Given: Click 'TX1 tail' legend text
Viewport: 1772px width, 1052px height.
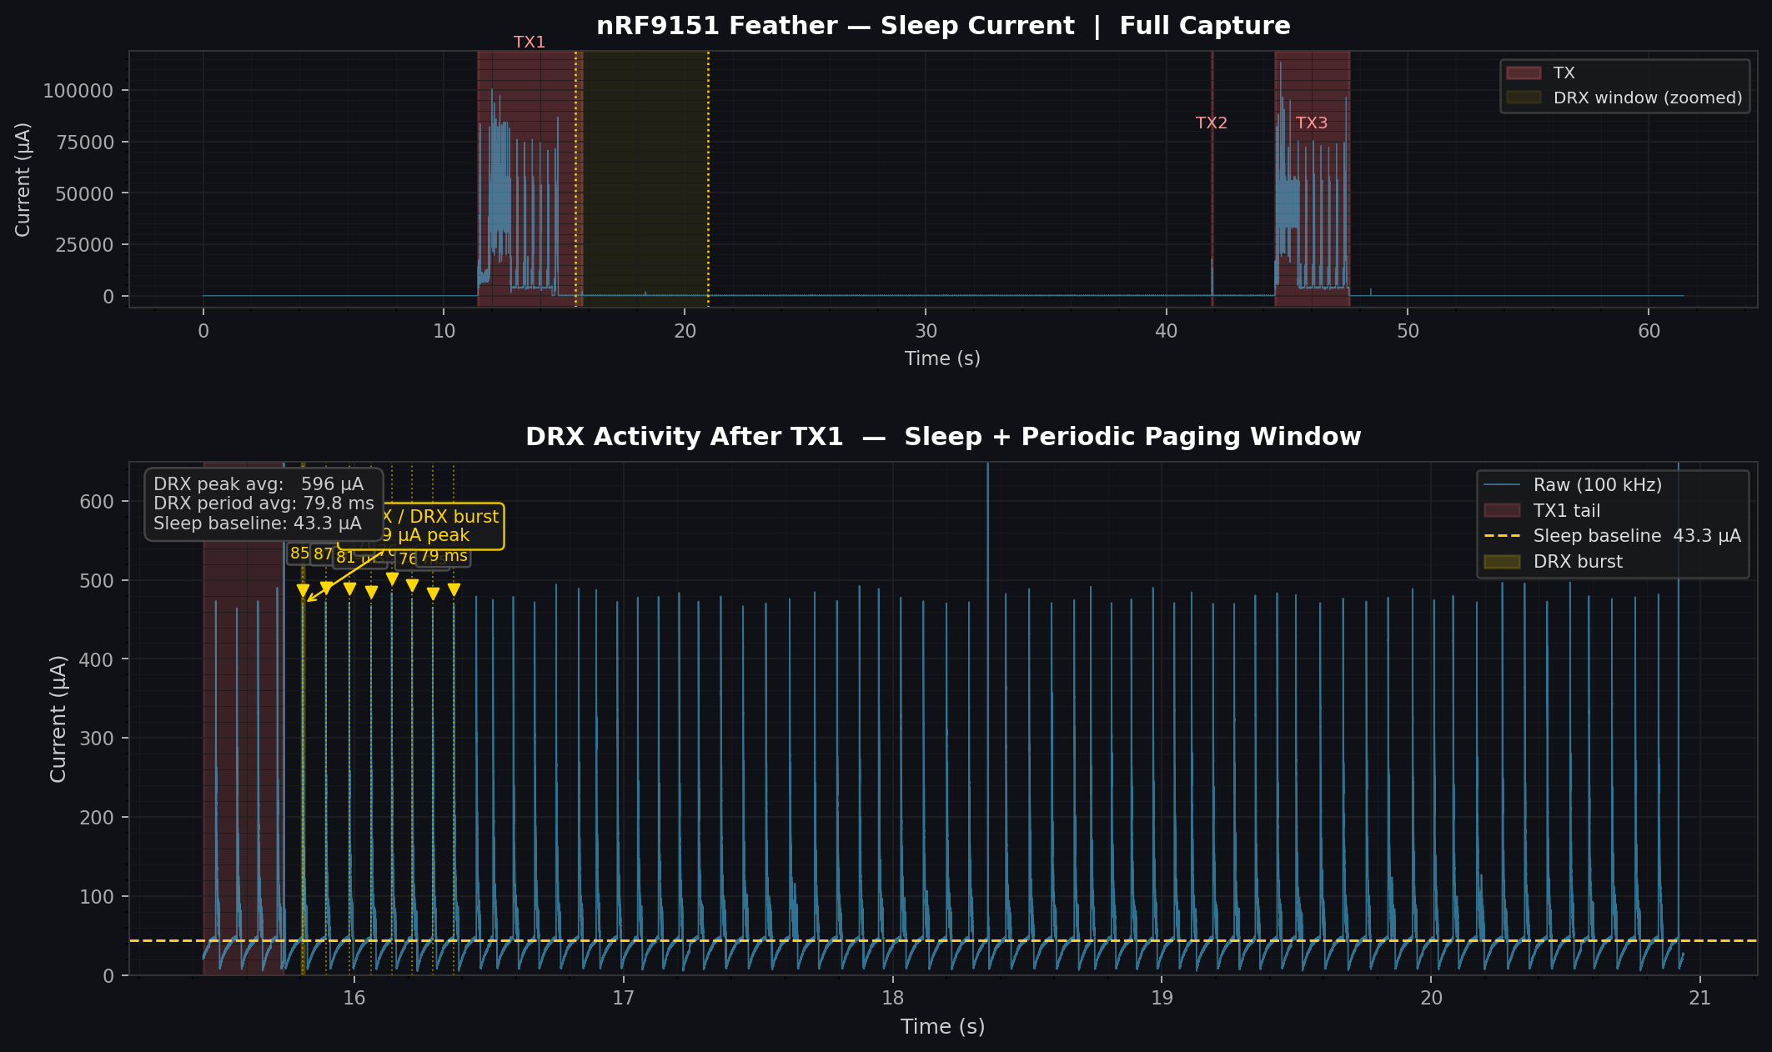Looking at the screenshot, I should [1567, 511].
